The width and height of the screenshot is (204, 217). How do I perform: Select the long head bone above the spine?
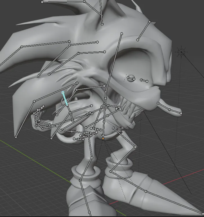coord(114,63)
